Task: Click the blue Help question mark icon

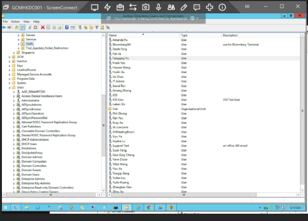Action: pos(67,27)
